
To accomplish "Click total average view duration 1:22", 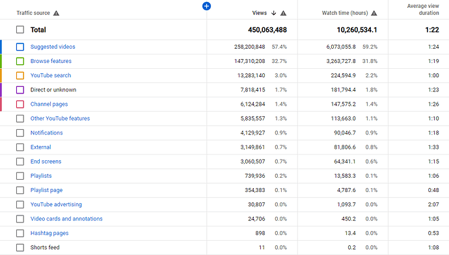I will pos(432,30).
